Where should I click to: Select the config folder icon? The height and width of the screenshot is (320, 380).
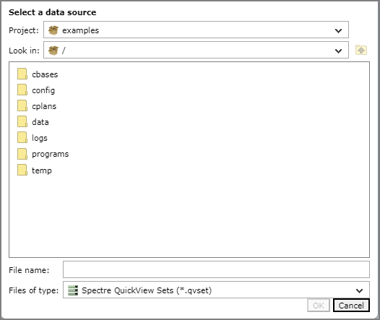22,90
